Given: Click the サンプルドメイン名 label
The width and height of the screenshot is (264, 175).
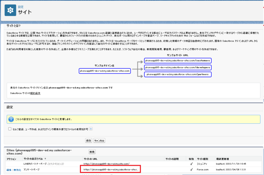Looking at the screenshot, I should point(104,65).
